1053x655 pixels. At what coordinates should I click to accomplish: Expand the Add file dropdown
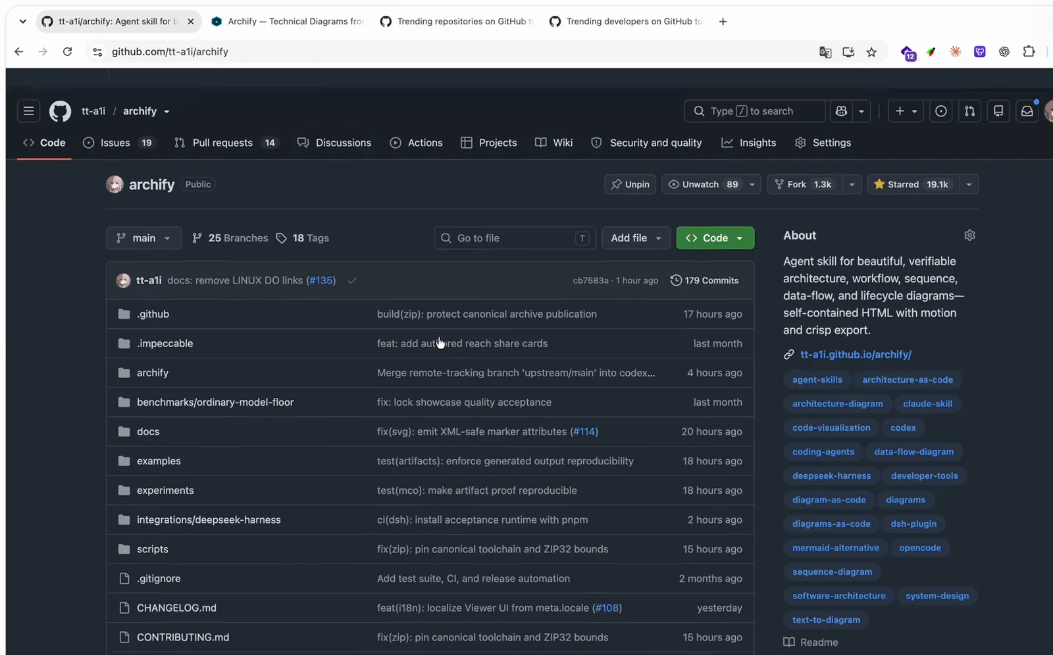pyautogui.click(x=636, y=238)
